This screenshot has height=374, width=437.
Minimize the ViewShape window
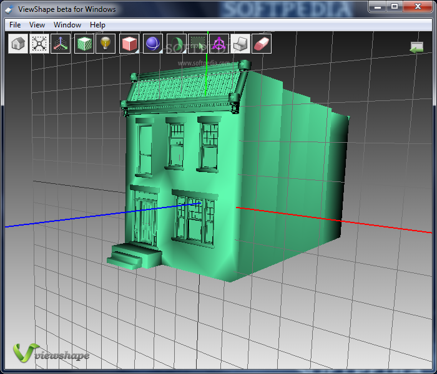(x=378, y=7)
